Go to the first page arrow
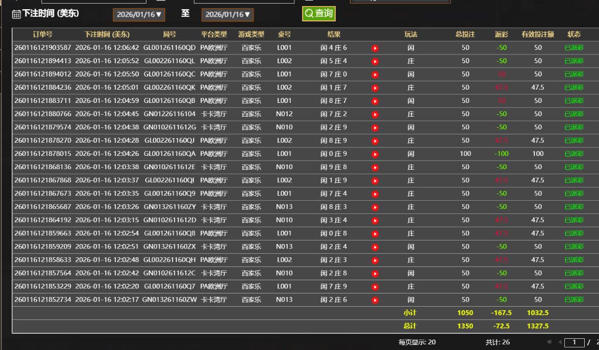 [x=549, y=342]
